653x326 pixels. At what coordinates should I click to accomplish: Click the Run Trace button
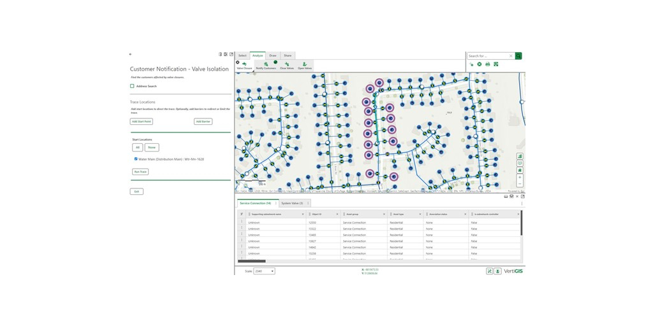pyautogui.click(x=140, y=172)
